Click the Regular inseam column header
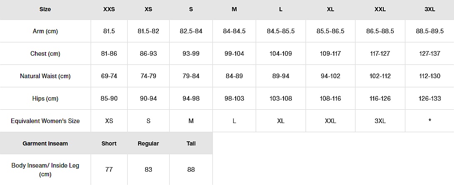454x185 pixels. (148, 143)
